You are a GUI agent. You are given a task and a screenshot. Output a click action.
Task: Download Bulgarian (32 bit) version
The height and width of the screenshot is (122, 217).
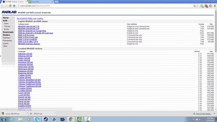[25, 71]
